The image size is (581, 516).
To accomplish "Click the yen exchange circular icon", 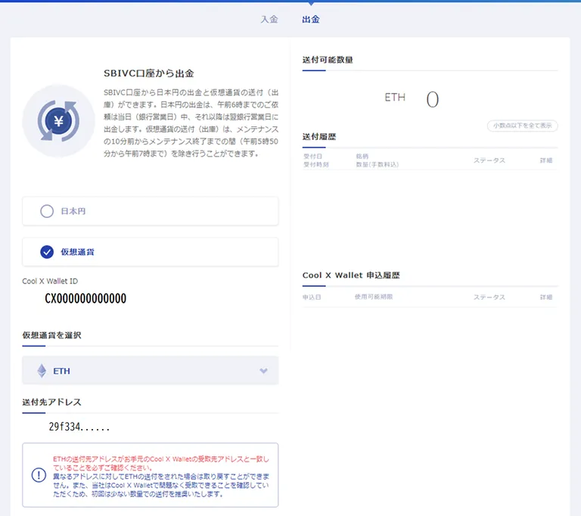I will click(58, 121).
